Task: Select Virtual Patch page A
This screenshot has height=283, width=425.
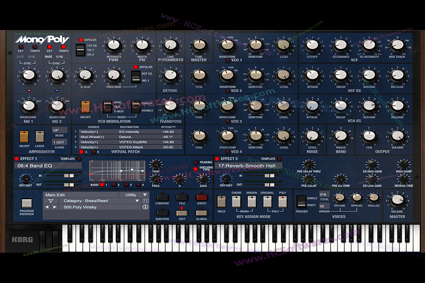Action: tap(81, 152)
